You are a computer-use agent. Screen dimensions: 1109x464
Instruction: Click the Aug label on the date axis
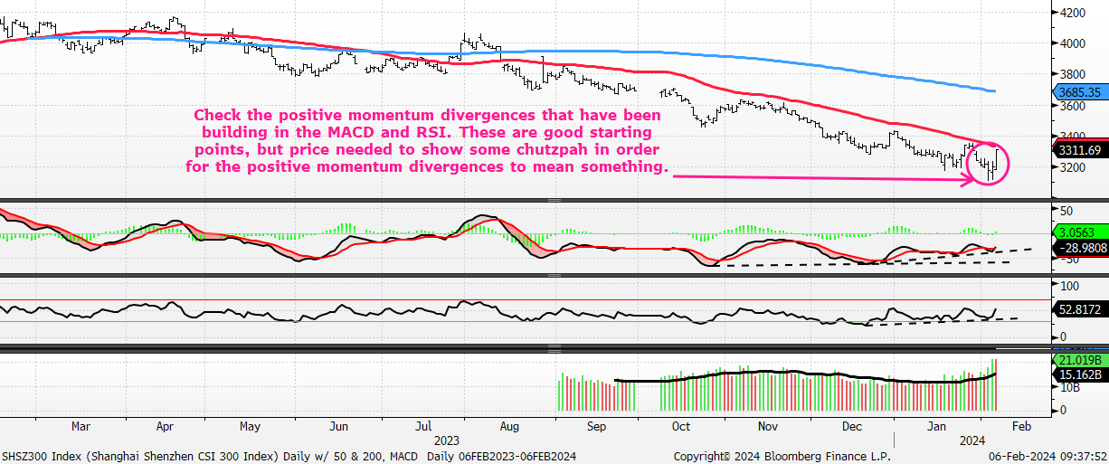click(x=509, y=424)
